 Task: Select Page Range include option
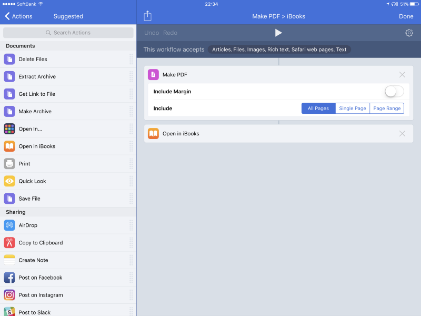387,108
